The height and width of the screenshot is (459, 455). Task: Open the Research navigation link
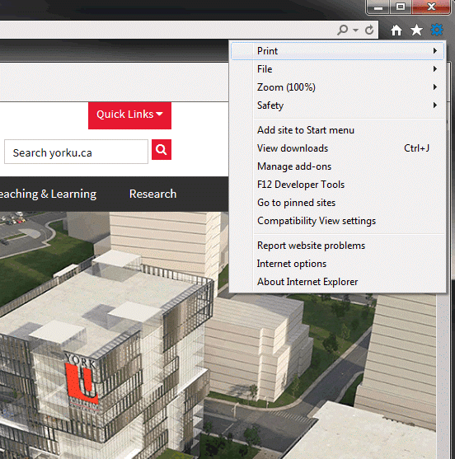point(152,194)
